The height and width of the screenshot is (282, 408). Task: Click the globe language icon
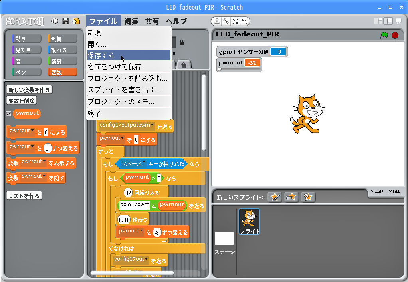(55, 21)
